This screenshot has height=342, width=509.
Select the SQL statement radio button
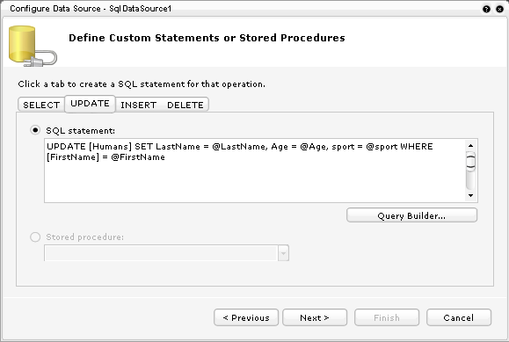pyautogui.click(x=35, y=130)
